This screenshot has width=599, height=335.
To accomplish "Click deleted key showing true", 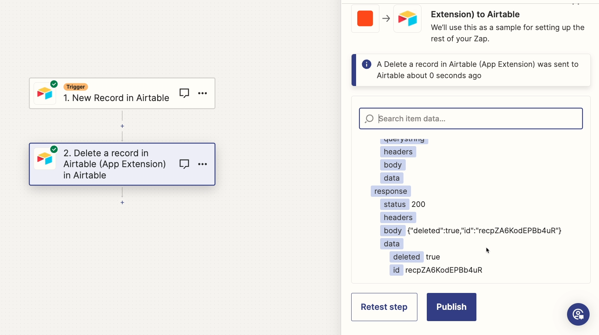I will [x=406, y=257].
